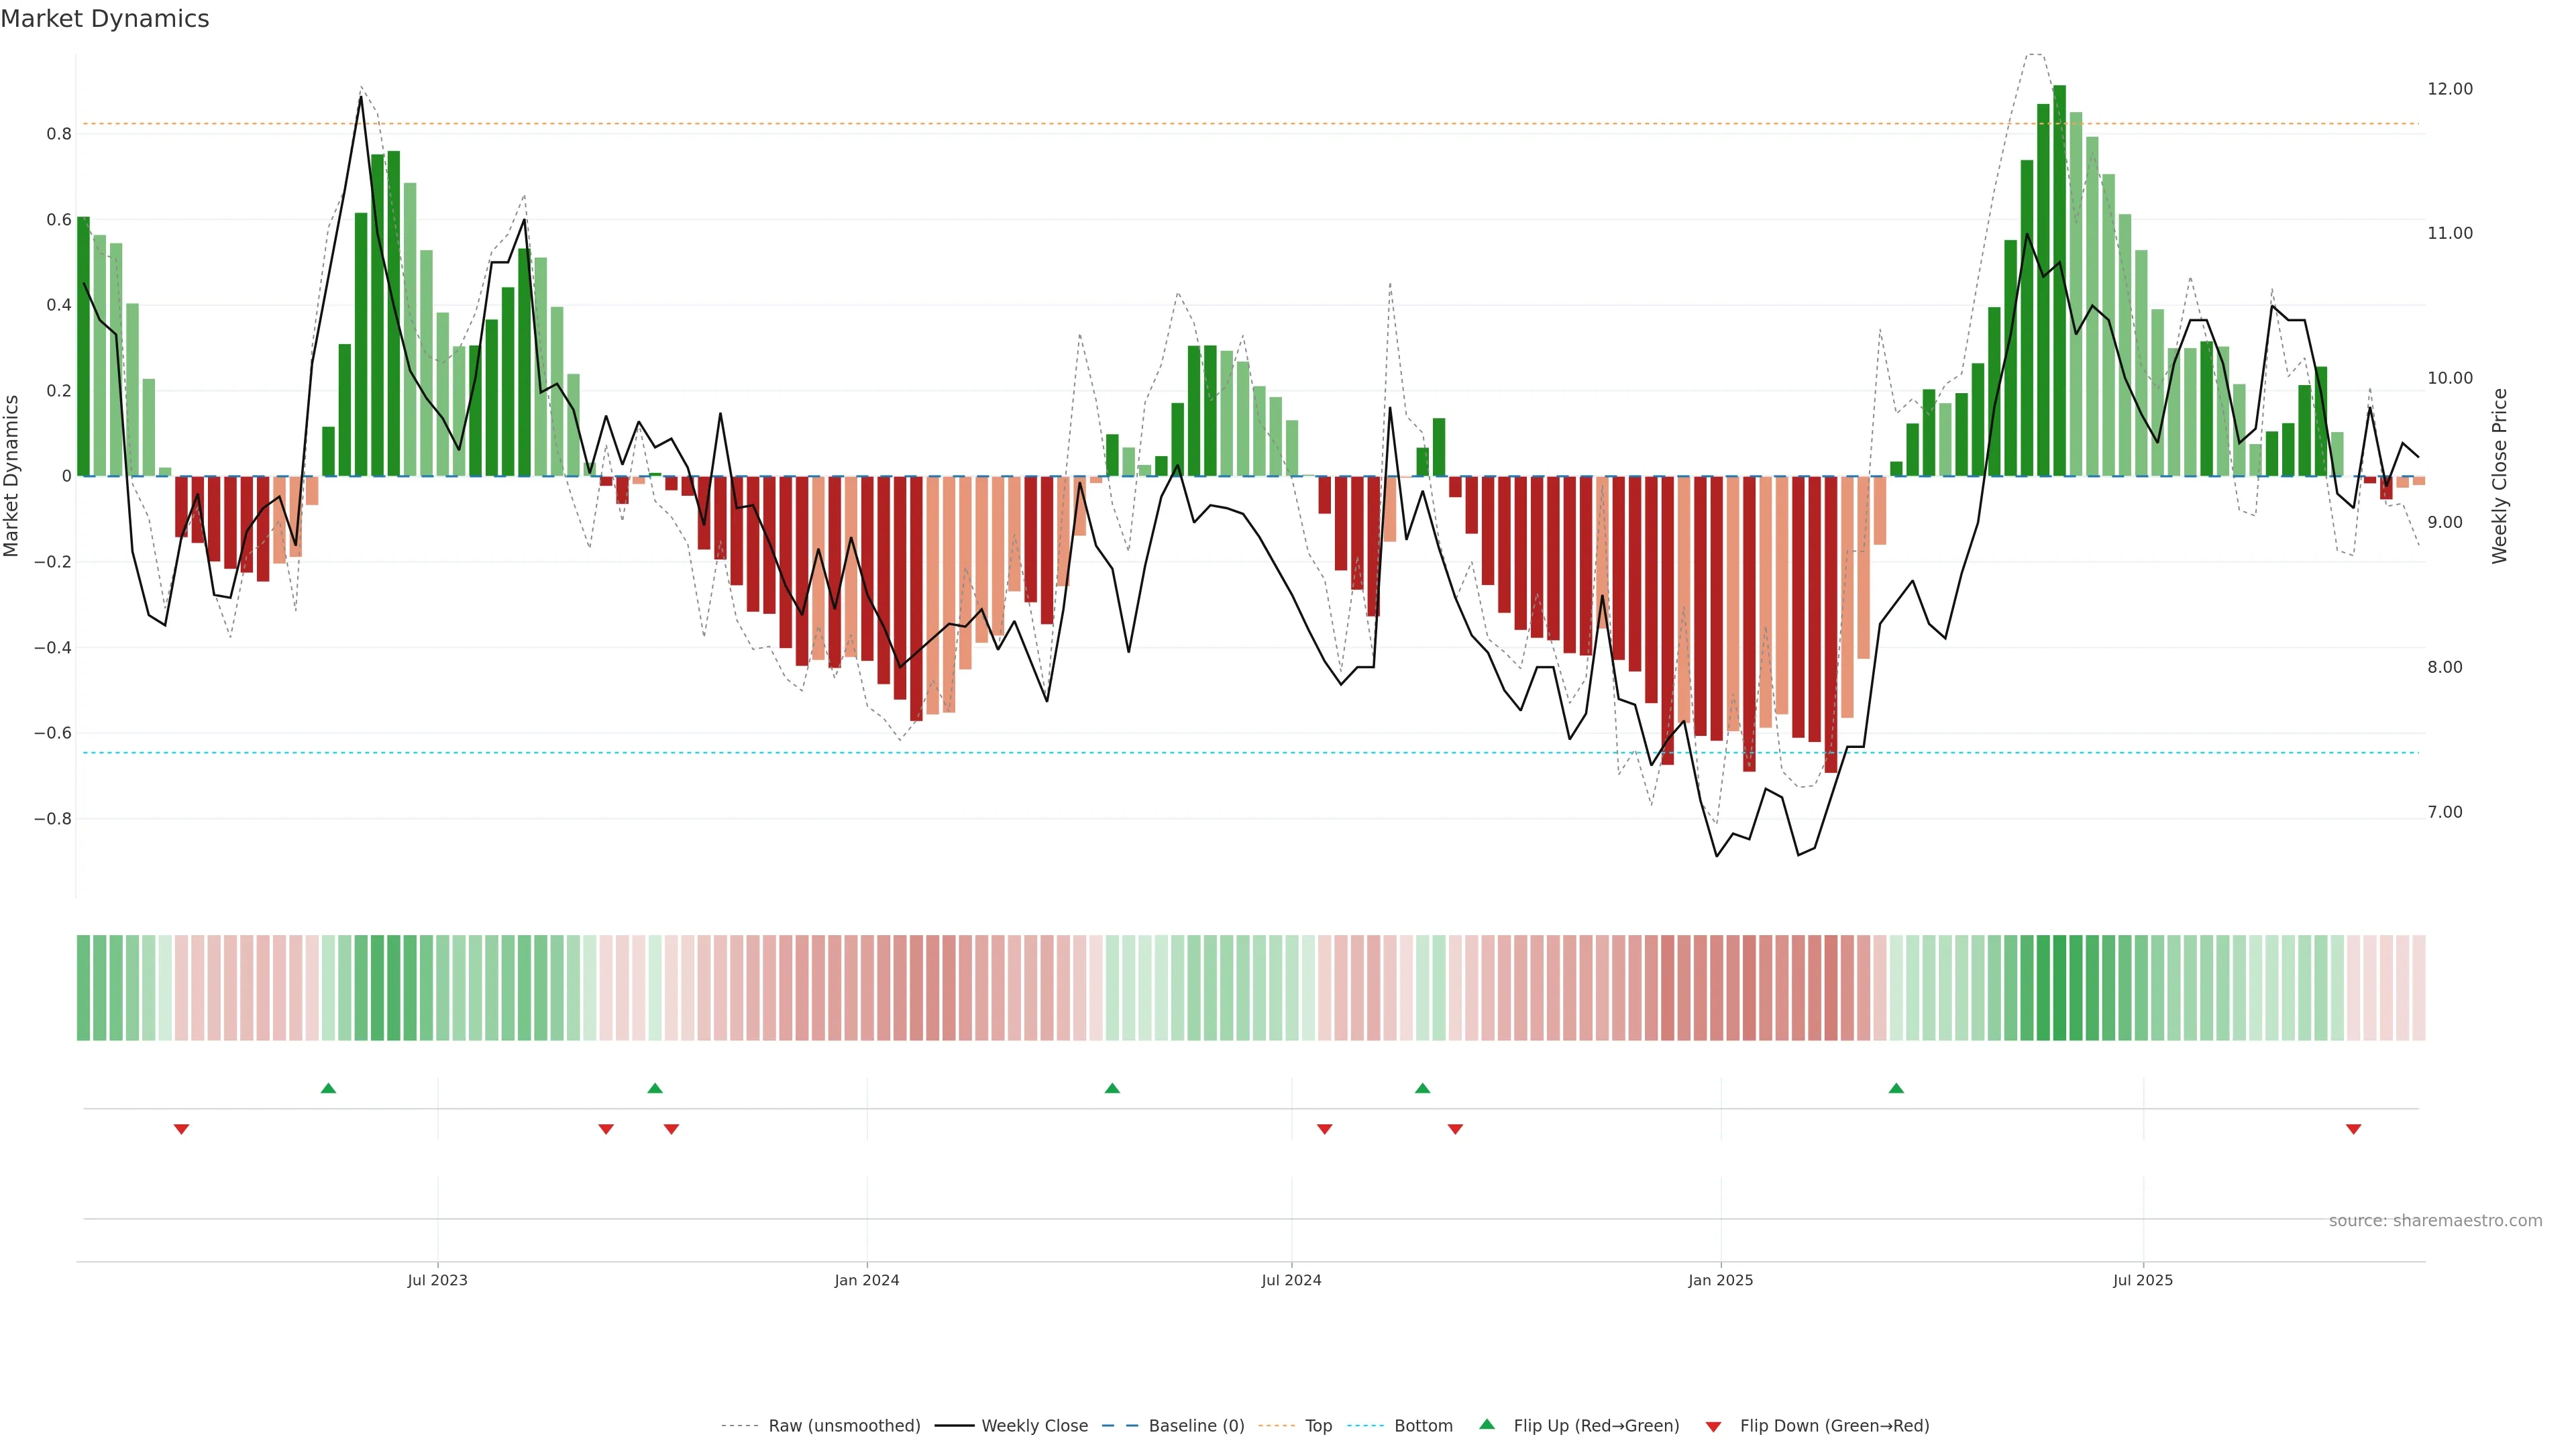Click the Jul 2023 axis label
The height and width of the screenshot is (1449, 2576).
437,1280
